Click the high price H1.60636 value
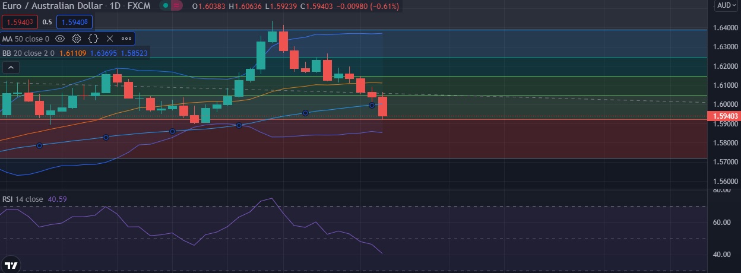Viewport: 741px width, 273px height. (246, 7)
